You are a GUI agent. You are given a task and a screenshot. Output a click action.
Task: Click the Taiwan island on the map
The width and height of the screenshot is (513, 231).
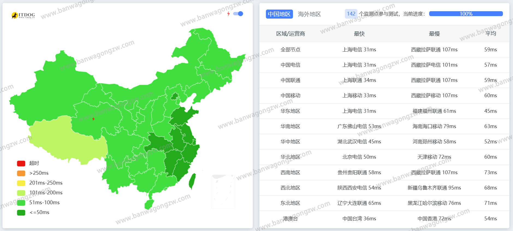click(x=192, y=181)
